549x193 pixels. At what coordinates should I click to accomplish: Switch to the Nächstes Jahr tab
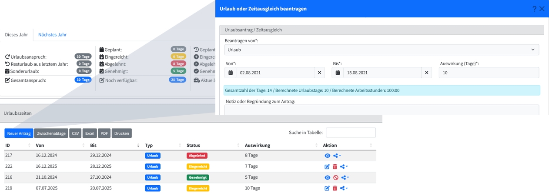pos(52,35)
